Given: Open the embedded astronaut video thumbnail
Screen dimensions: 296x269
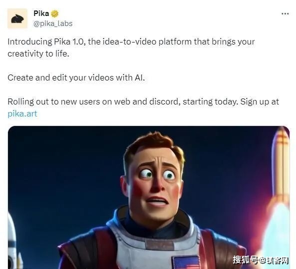Looking at the screenshot, I should (149, 197).
